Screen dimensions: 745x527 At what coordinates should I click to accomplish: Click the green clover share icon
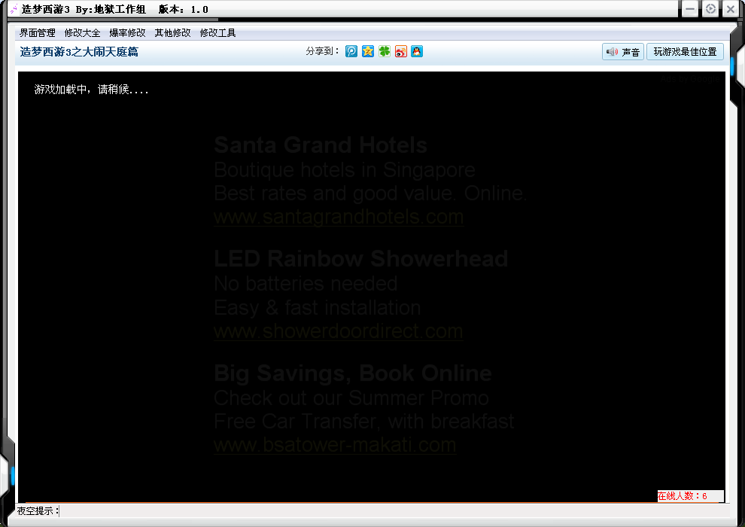click(x=385, y=51)
